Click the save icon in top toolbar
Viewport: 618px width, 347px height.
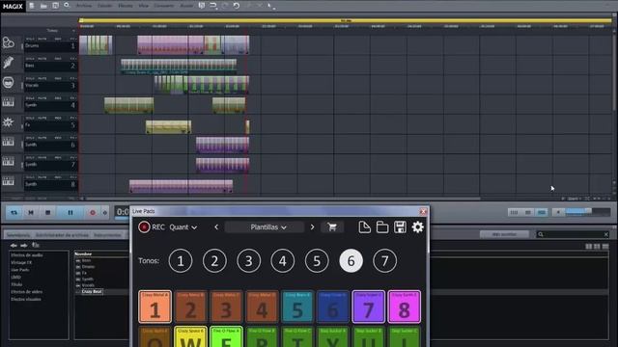click(55, 6)
